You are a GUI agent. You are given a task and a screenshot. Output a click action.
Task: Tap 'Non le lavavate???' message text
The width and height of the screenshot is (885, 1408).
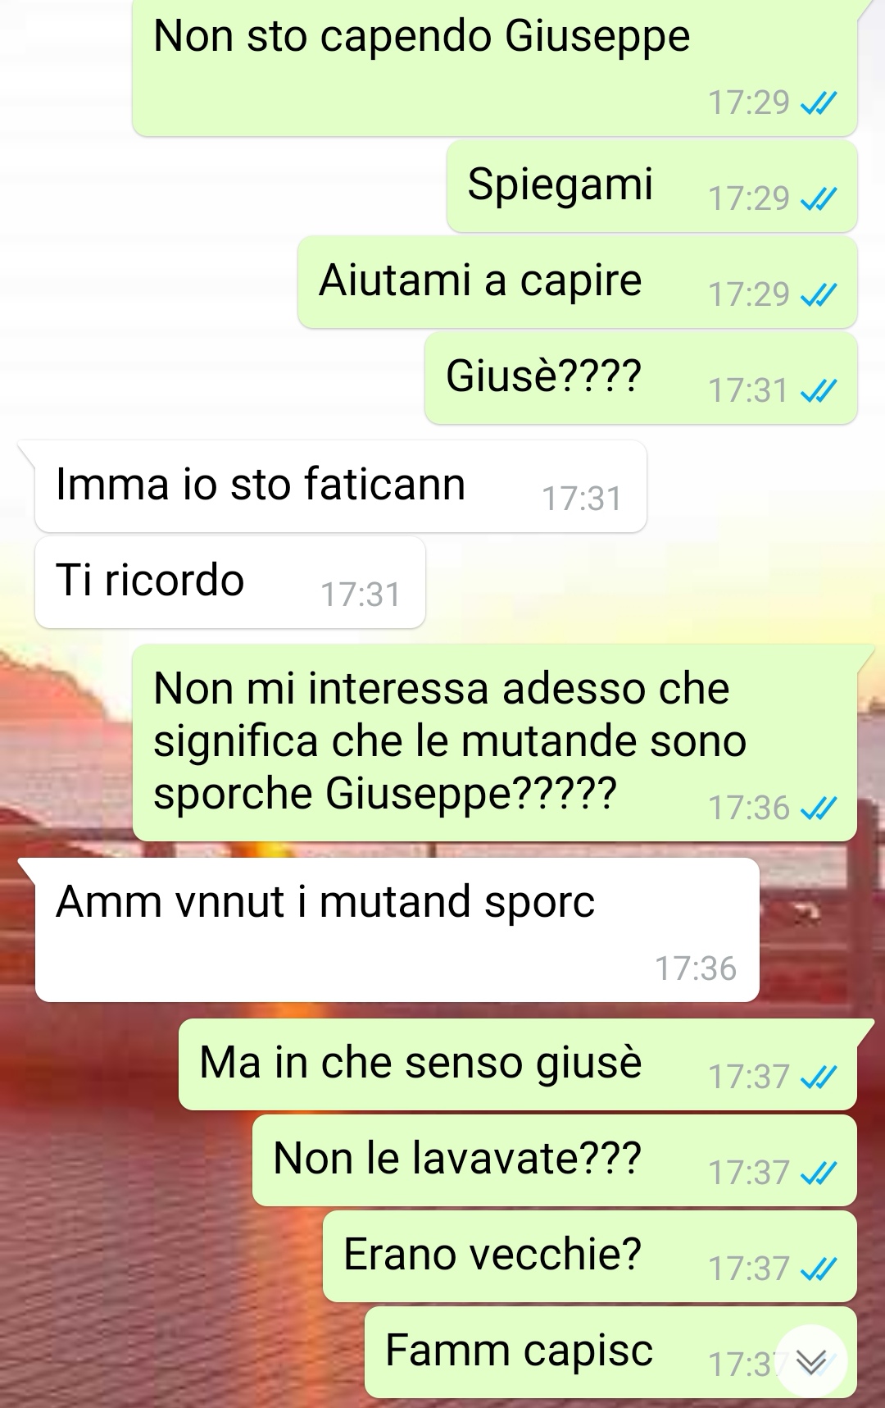(457, 1159)
